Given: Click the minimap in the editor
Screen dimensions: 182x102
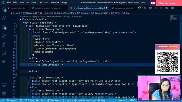Looking at the screenshot, I should (174, 18).
